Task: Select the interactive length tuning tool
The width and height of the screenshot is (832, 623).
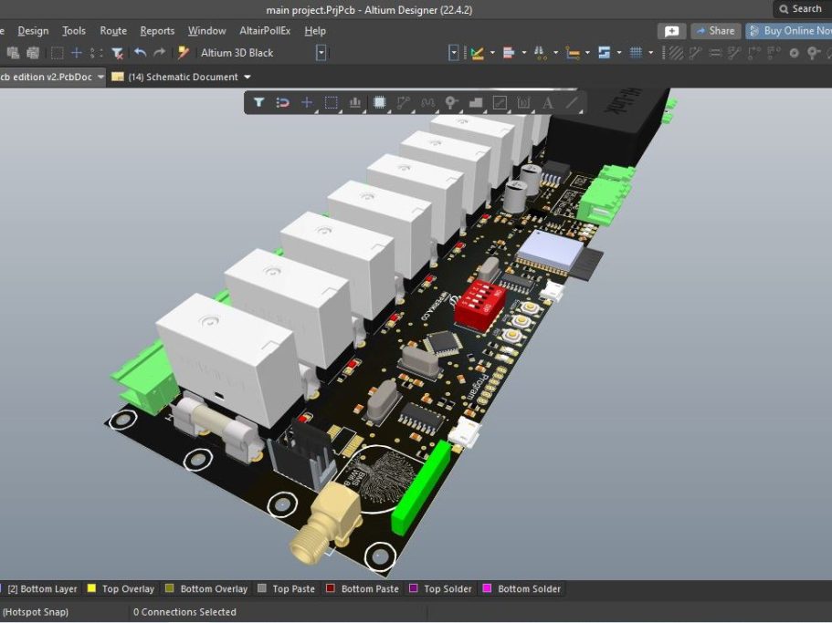Action: (x=427, y=103)
